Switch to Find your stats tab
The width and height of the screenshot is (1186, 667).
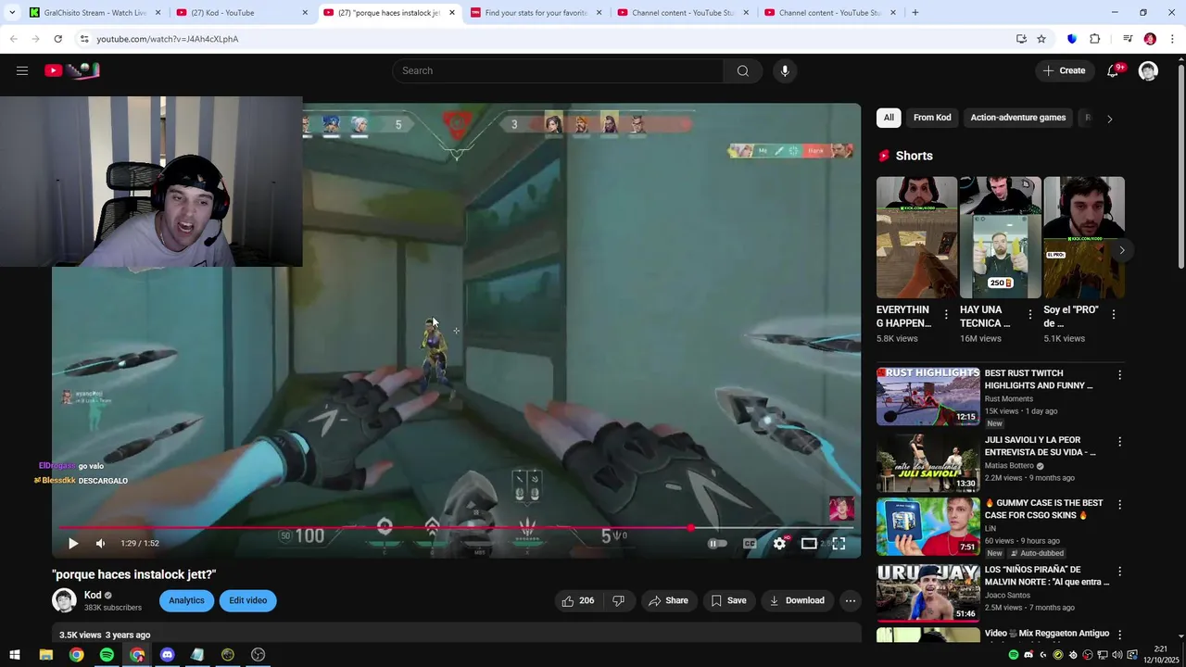(x=536, y=13)
